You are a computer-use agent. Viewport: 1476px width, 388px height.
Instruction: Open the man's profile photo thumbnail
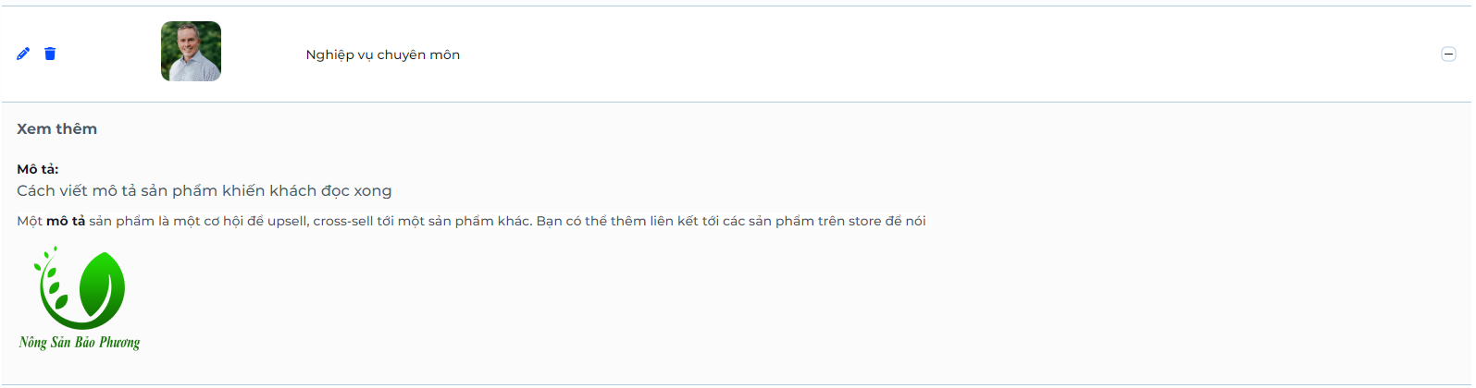point(191,52)
